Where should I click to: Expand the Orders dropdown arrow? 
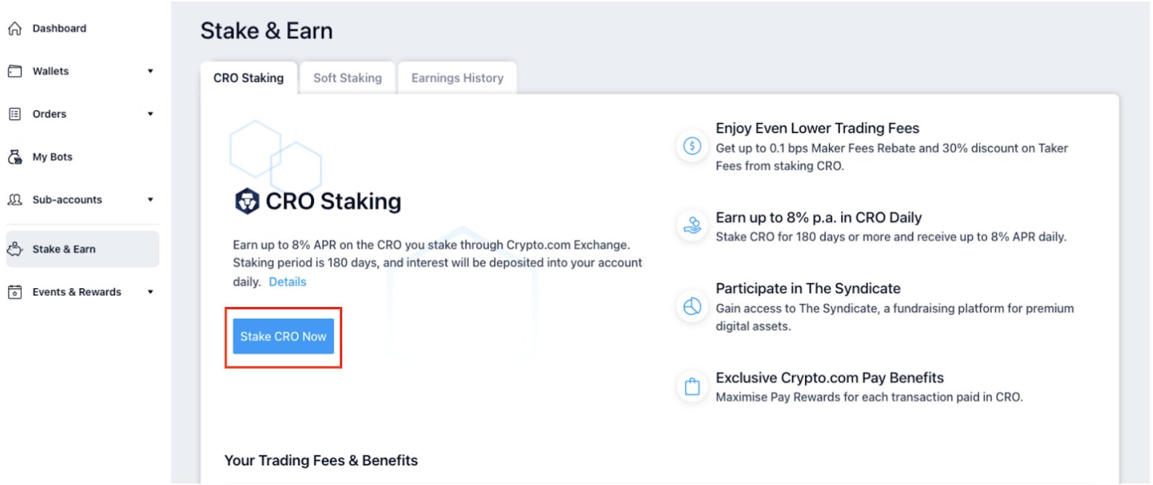click(x=150, y=114)
